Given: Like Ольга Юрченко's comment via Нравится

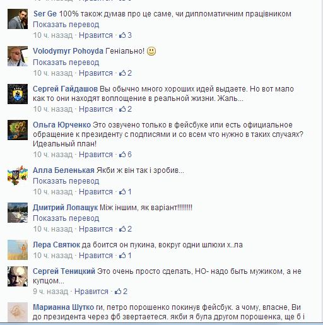Looking at the screenshot, I should (x=96, y=155).
